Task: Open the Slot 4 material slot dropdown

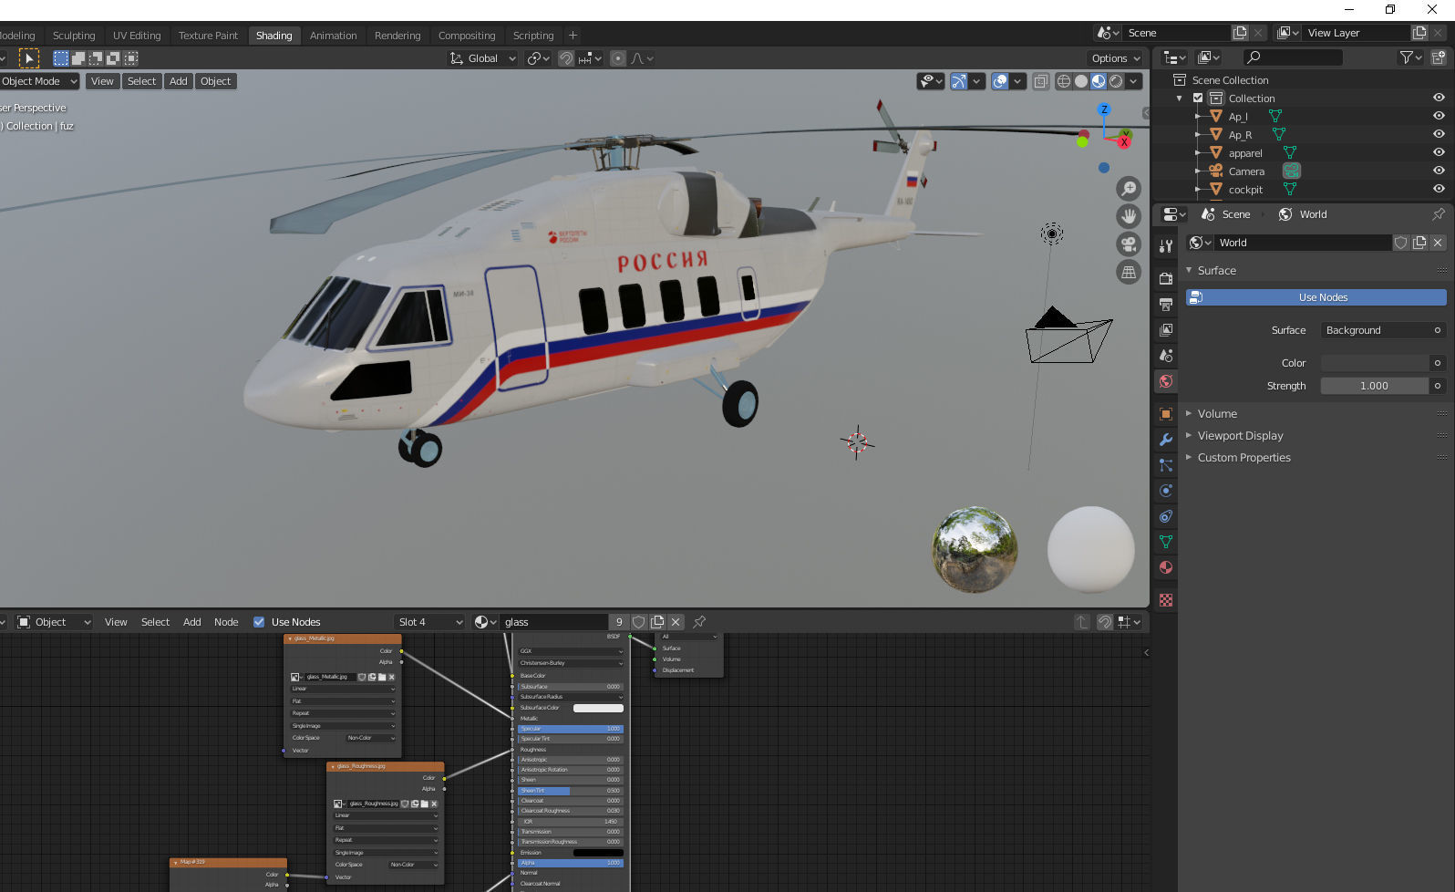Action: tap(430, 622)
